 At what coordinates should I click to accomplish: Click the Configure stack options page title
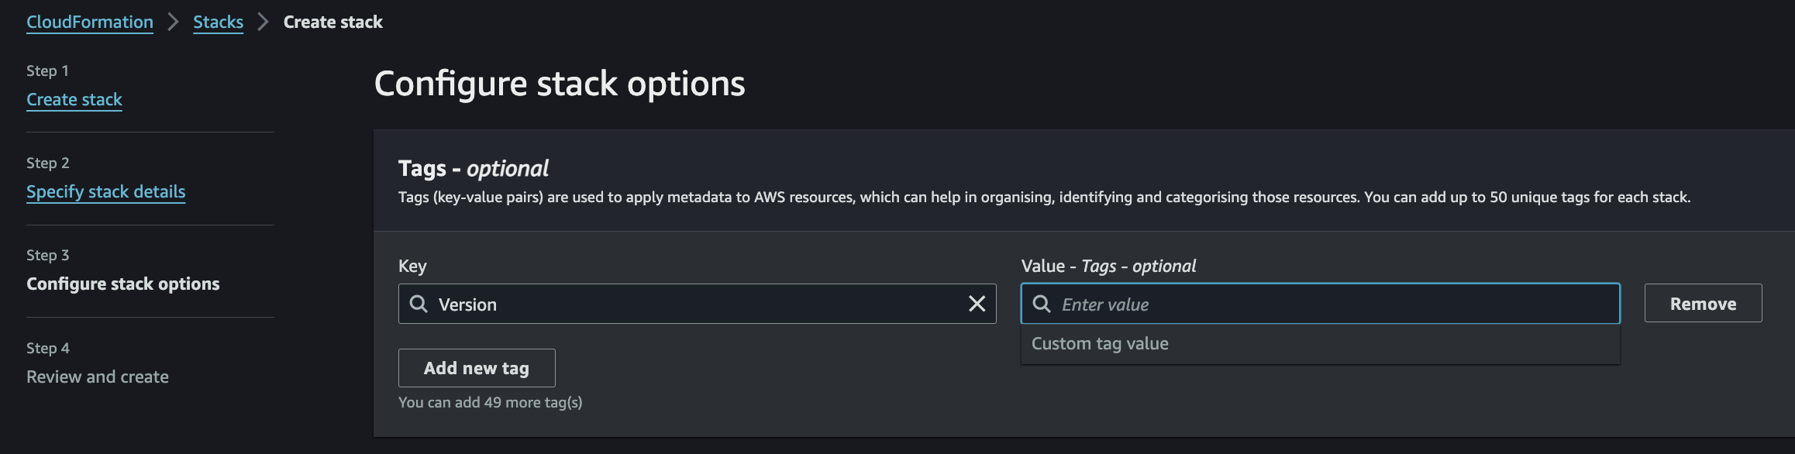(560, 84)
